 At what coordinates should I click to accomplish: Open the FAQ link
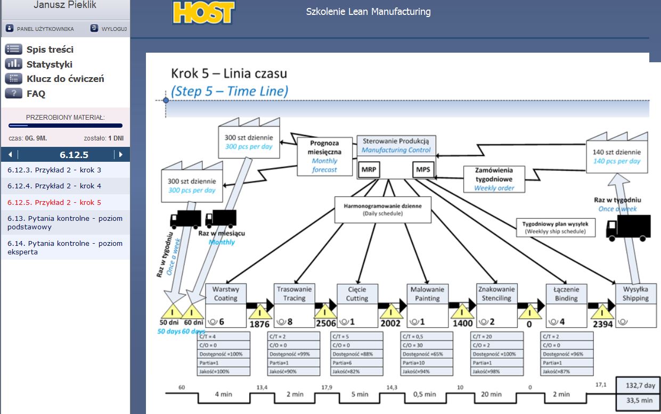pyautogui.click(x=36, y=94)
